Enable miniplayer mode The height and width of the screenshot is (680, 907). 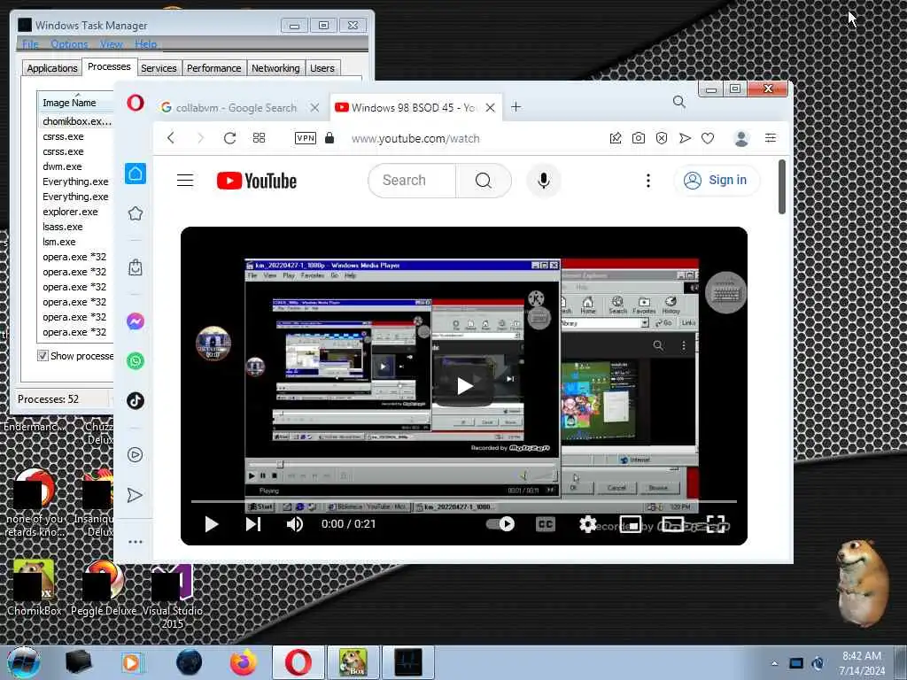point(631,524)
